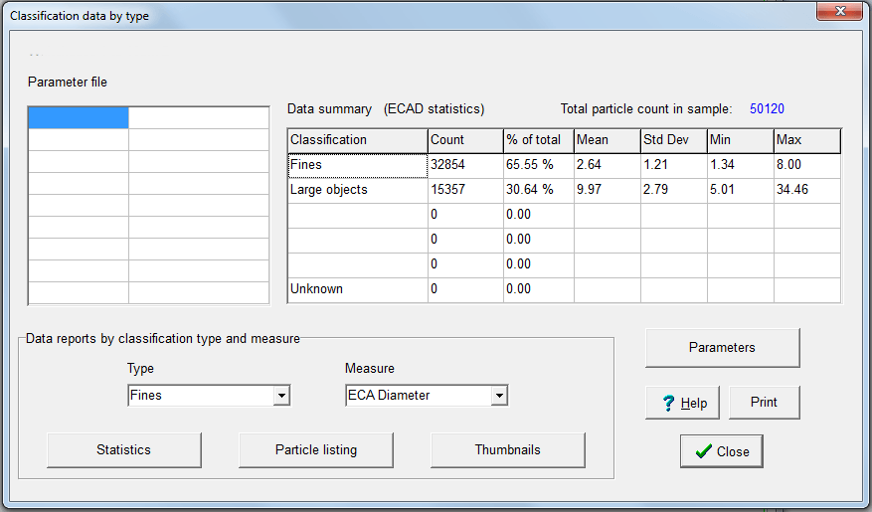Expand the Type dropdown arrow
The image size is (872, 512).
[281, 396]
